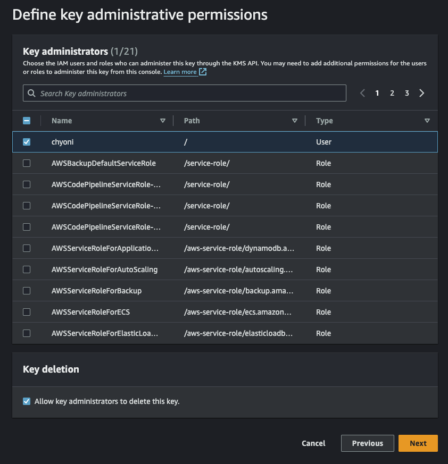Screen dimensions: 448x464
Task: Click the /aws-service-role/dynamodb.a... path
Action: 239,248
